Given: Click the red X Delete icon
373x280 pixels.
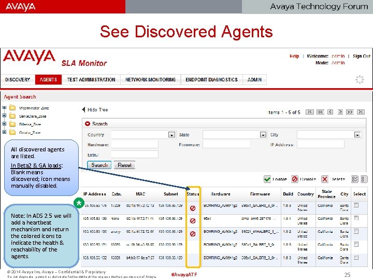Looking at the screenshot, I should (x=325, y=179).
